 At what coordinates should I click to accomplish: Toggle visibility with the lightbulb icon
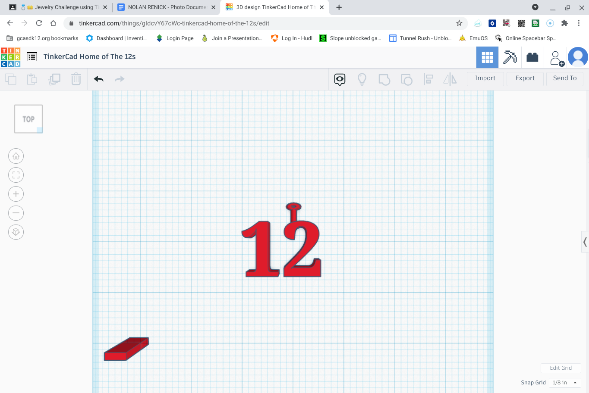point(362,79)
